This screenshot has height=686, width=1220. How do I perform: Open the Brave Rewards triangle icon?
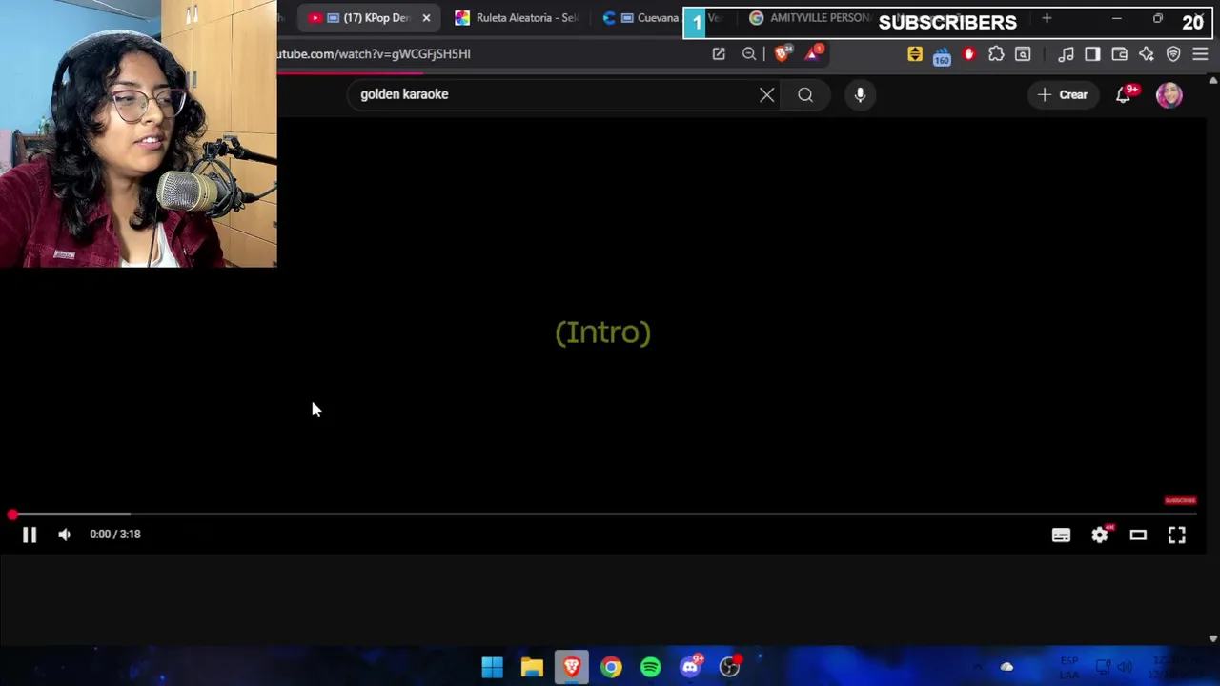click(x=813, y=54)
